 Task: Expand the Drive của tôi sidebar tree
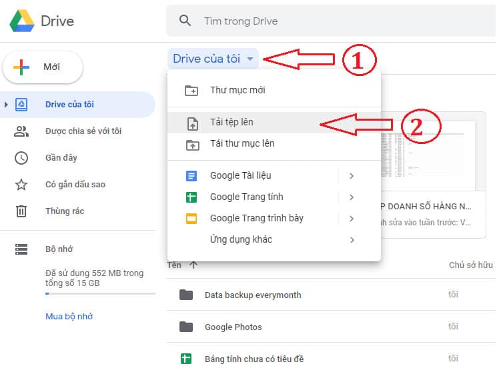[x=6, y=105]
